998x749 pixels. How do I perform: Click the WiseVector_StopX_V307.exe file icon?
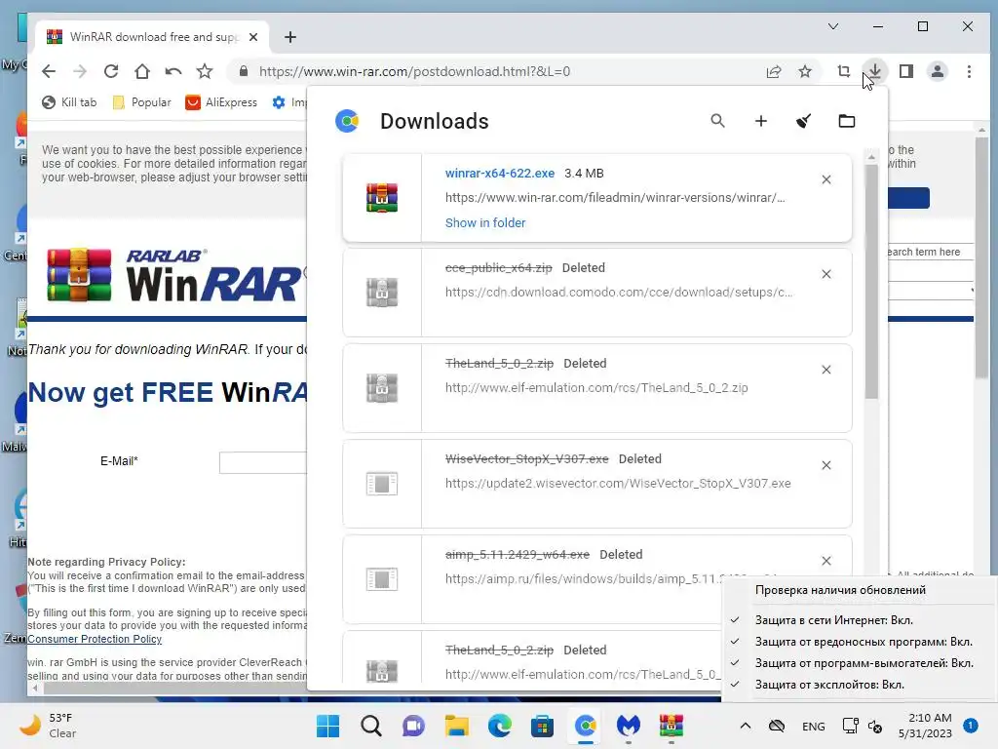pos(382,484)
